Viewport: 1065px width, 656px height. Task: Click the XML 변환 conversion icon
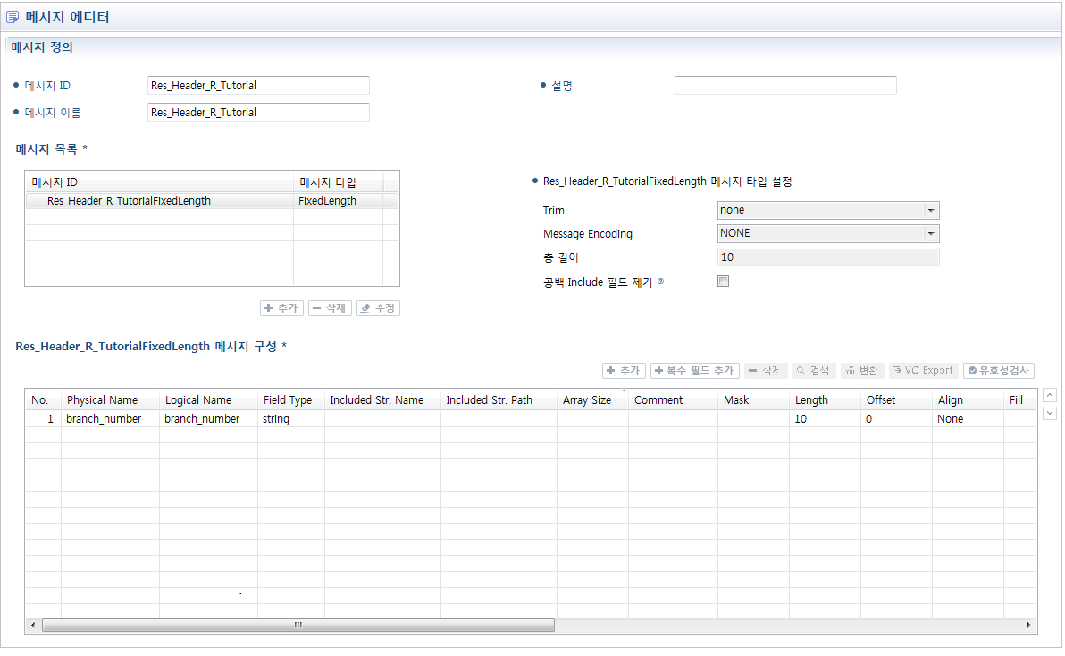coord(860,370)
